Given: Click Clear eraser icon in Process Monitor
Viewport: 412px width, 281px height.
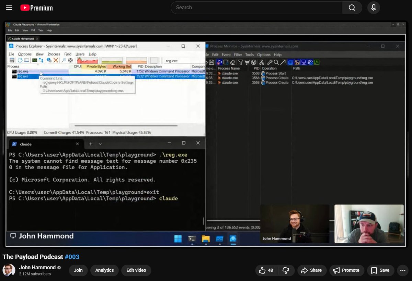Looking at the screenshot, I should point(232,62).
